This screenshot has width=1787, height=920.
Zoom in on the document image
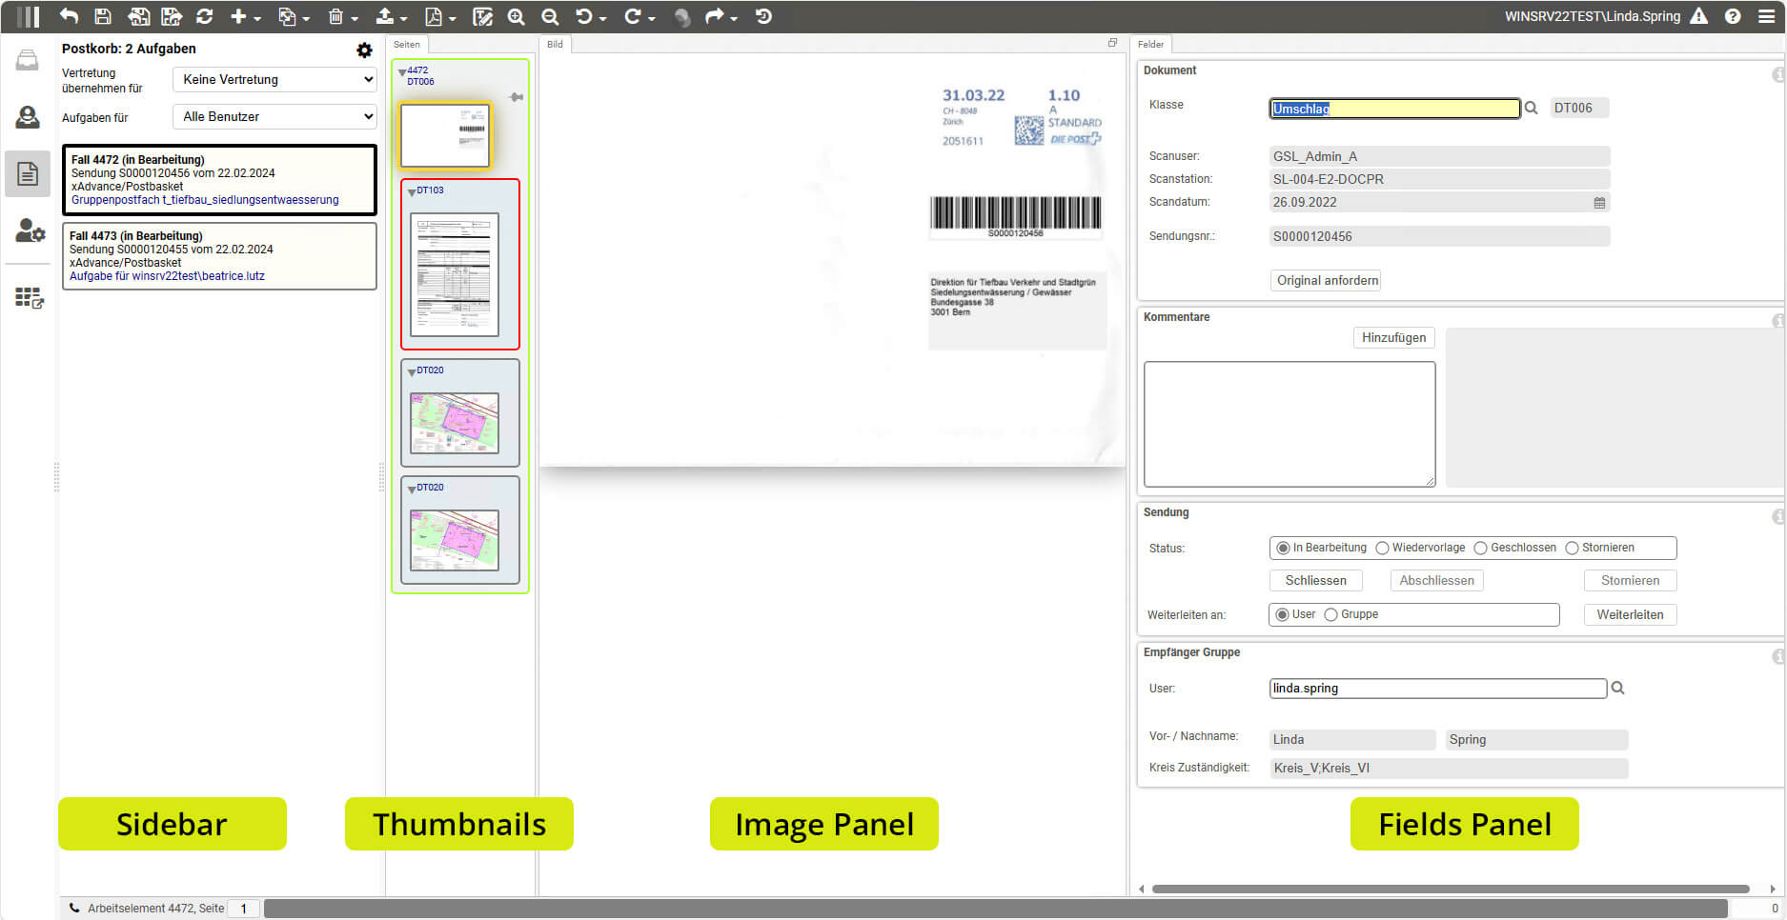click(516, 16)
